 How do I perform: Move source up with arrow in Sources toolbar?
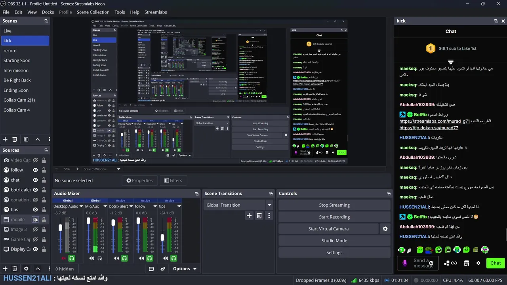coord(38,269)
